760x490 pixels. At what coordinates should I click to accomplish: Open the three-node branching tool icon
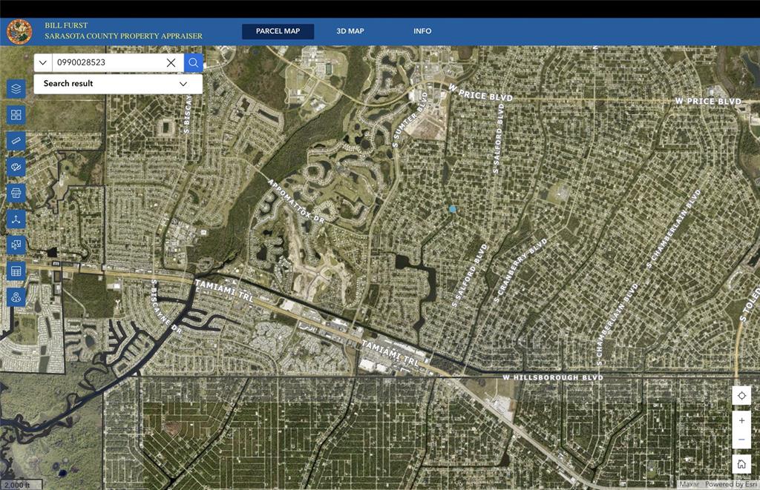[x=16, y=219]
